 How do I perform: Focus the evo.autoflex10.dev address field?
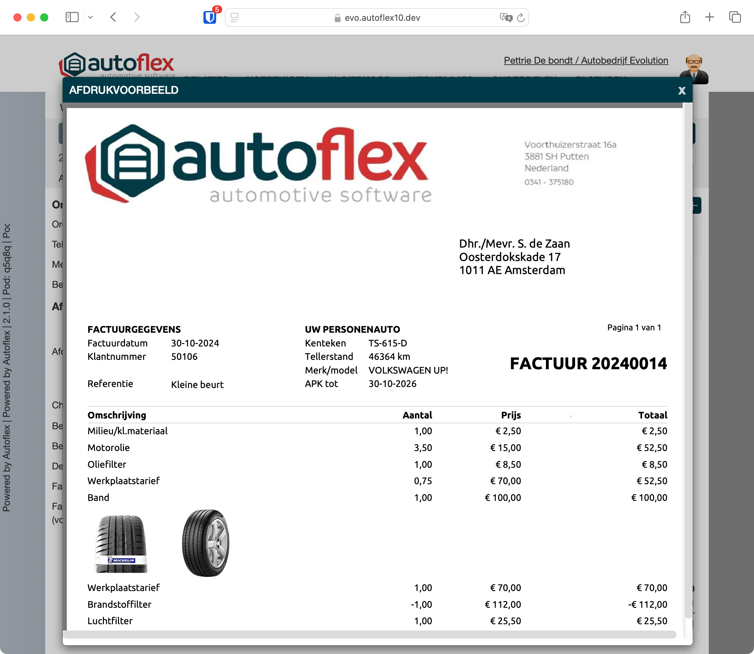pyautogui.click(x=382, y=17)
